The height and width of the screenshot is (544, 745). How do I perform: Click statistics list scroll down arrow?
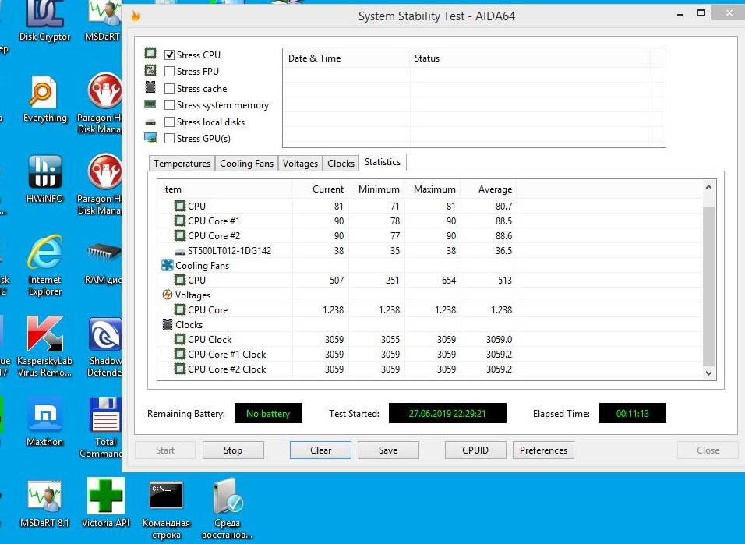[x=708, y=373]
